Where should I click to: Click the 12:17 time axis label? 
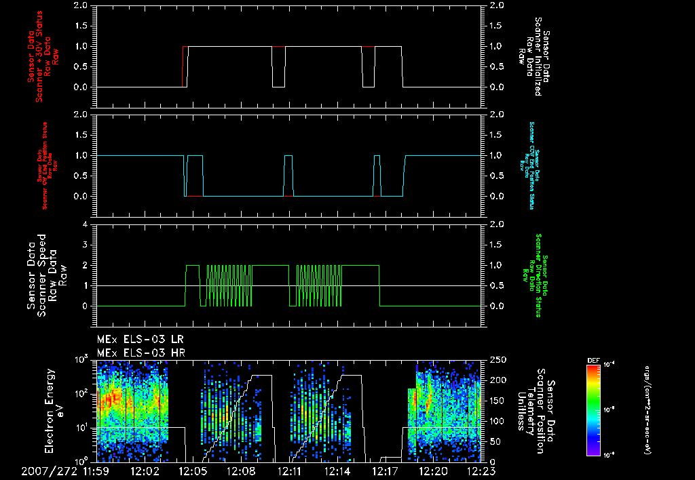click(386, 471)
